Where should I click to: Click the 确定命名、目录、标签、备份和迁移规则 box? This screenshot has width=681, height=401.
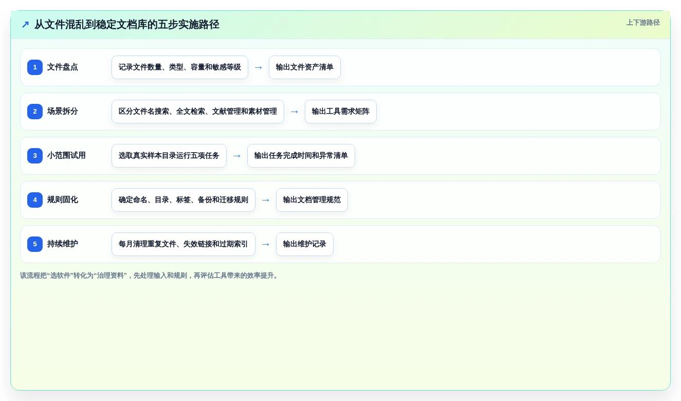[x=183, y=200]
